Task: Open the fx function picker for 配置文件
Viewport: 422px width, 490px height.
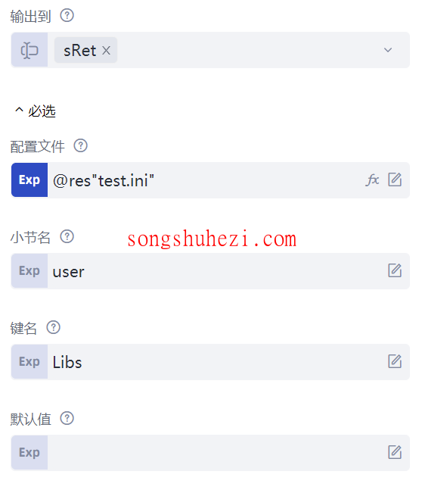Action: 372,180
